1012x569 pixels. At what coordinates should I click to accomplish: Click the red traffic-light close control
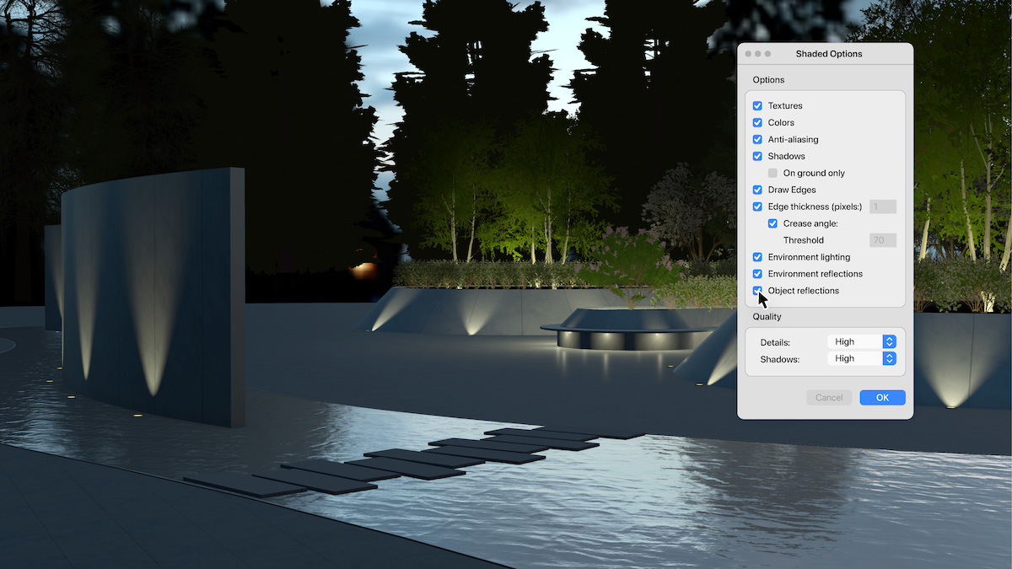coord(747,53)
